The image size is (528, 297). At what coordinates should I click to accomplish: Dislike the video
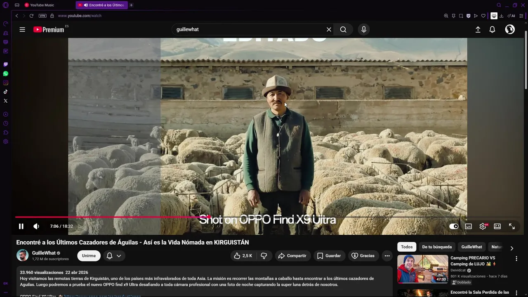click(x=264, y=256)
